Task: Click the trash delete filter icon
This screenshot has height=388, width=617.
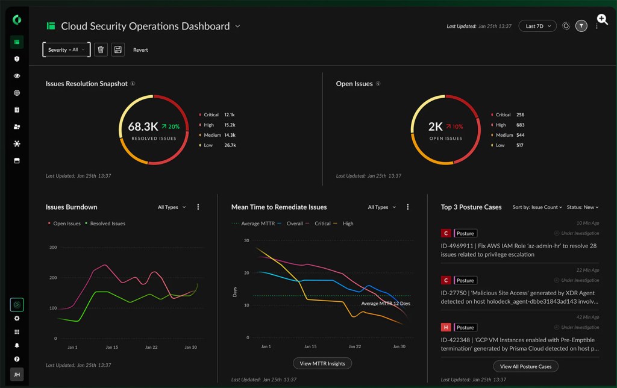Action: click(101, 49)
